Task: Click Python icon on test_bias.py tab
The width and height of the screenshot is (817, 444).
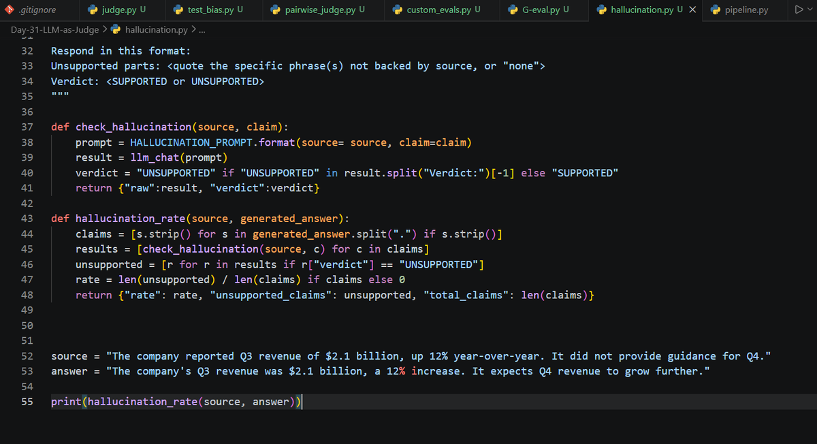Action: pyautogui.click(x=178, y=10)
